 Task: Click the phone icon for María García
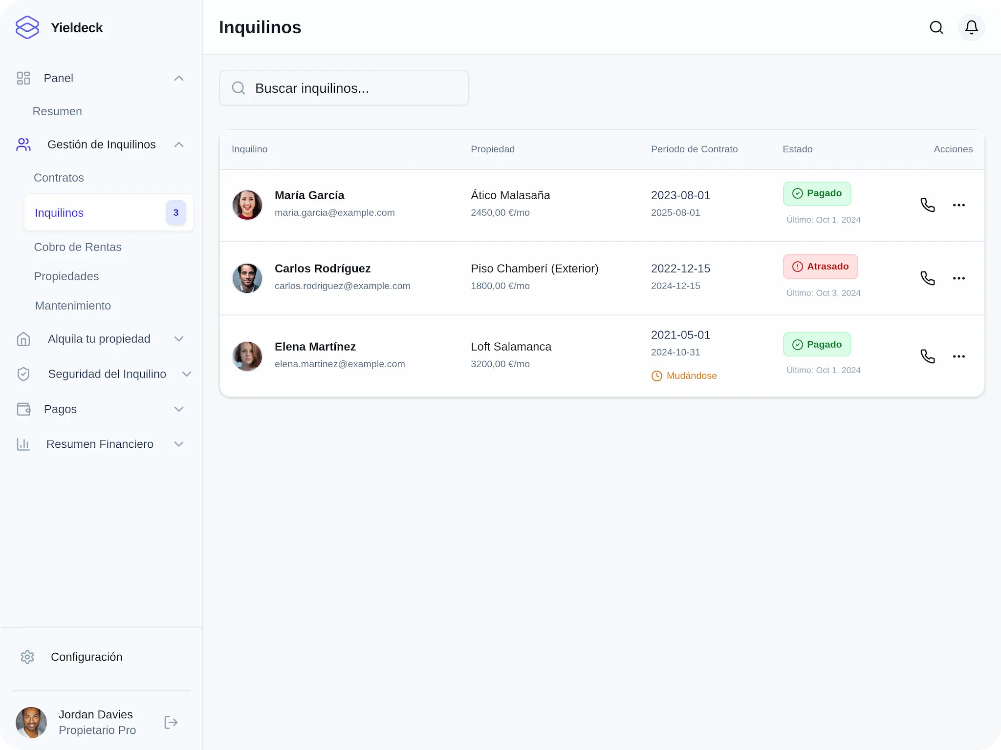[x=928, y=205]
